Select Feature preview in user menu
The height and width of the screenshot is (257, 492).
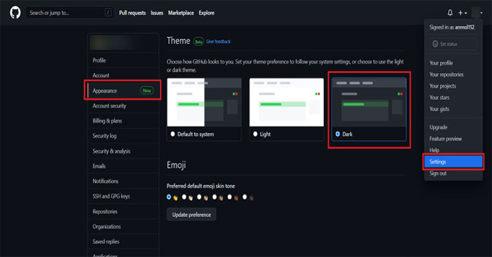pos(453,138)
